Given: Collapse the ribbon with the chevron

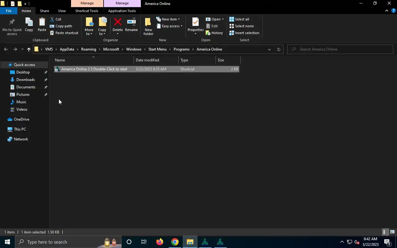Looking at the screenshot, I should [x=387, y=11].
